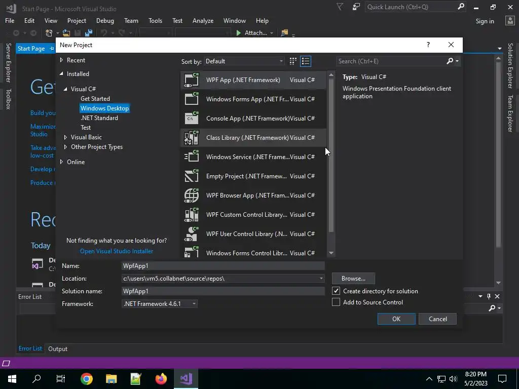
Task: Enable Add to Source Control checkbox
Action: [336, 302]
